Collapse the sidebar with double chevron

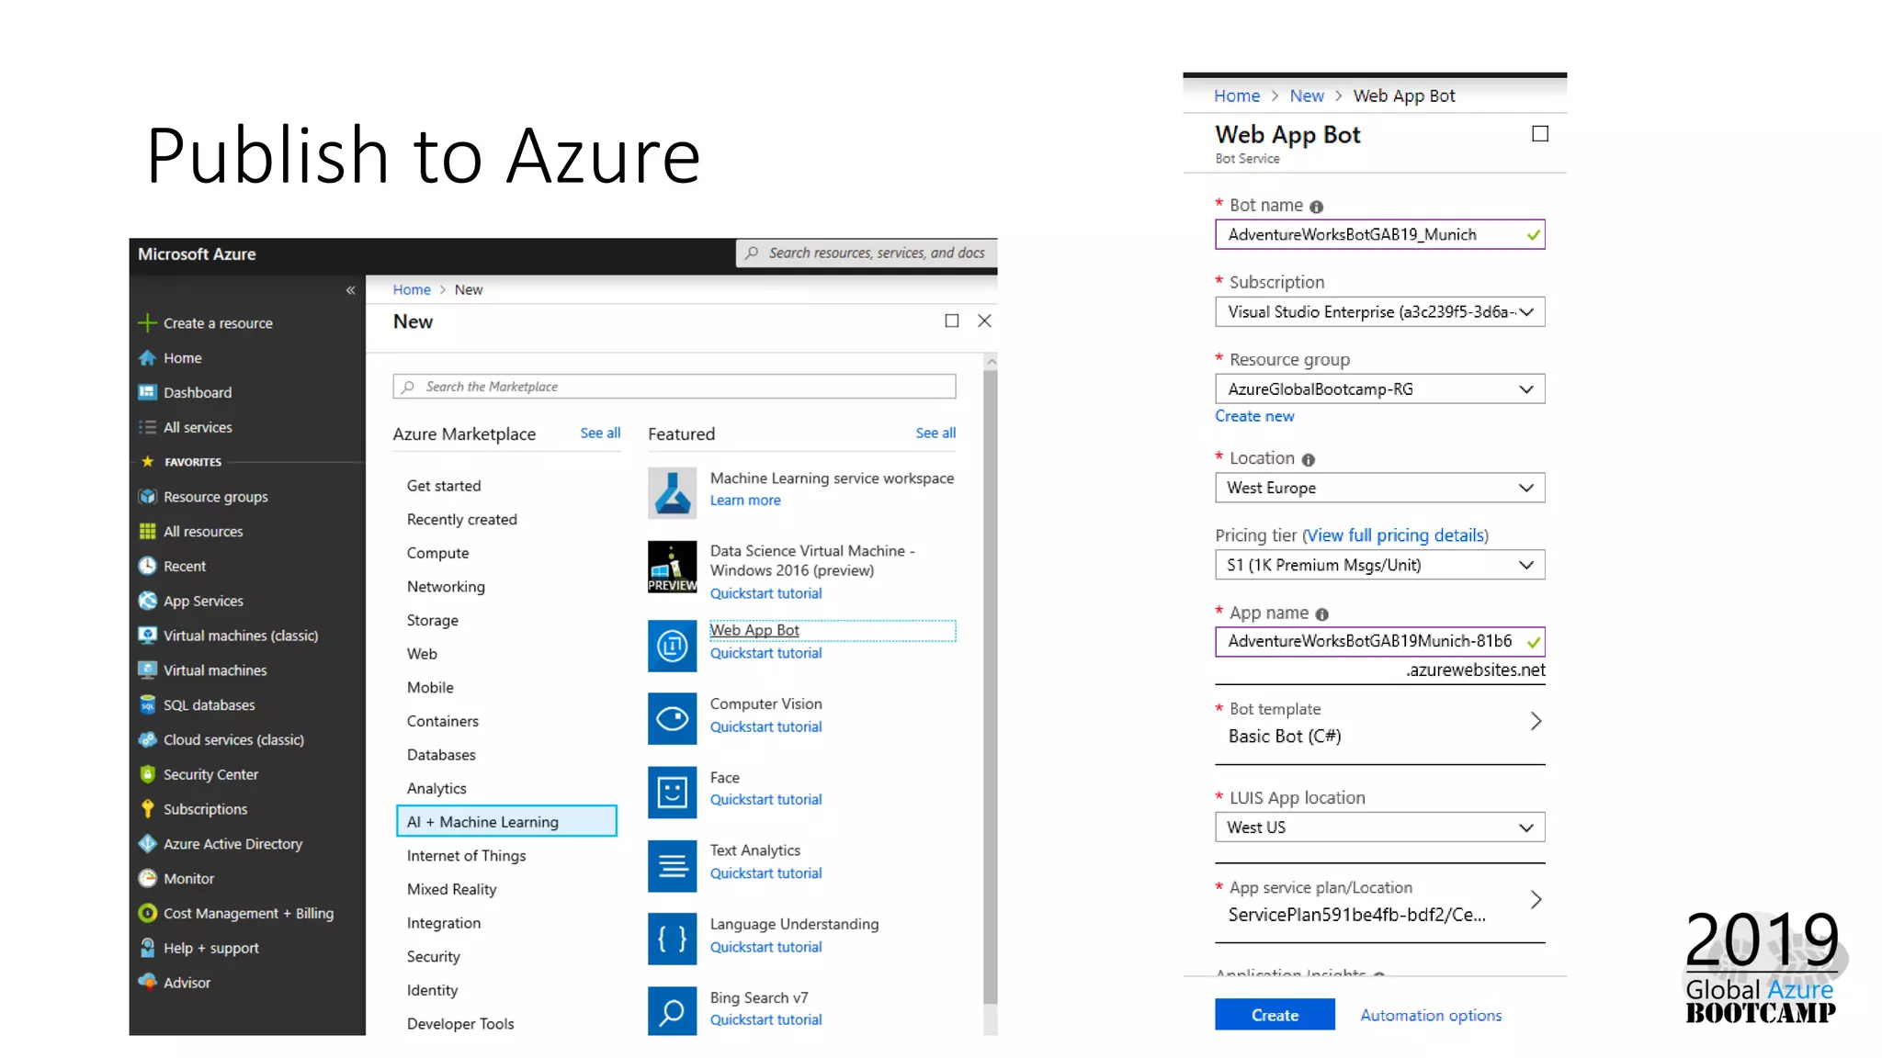(350, 290)
